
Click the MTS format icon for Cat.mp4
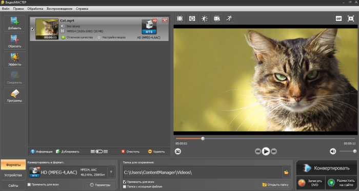point(149,27)
